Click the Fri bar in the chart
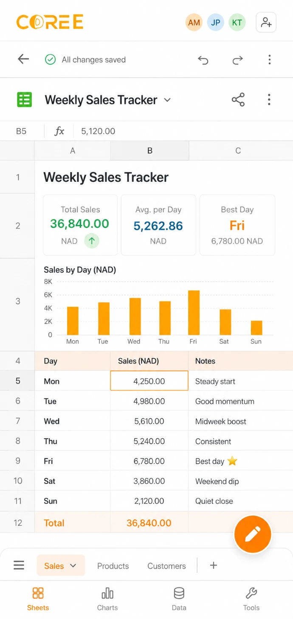The height and width of the screenshot is (619, 293). 194,313
